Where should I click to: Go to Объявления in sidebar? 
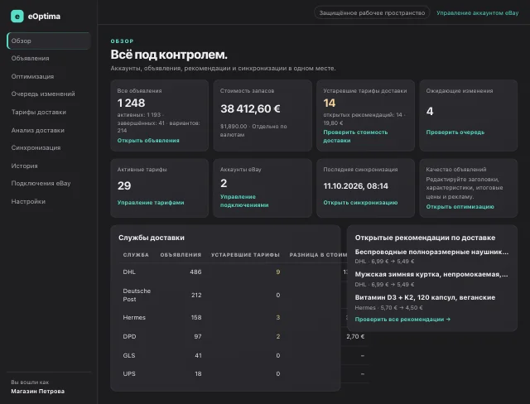click(x=30, y=59)
